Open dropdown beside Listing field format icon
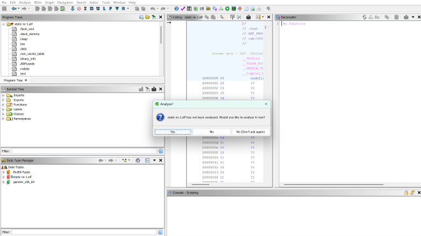Screen dimensions: 421x236 click(263, 17)
